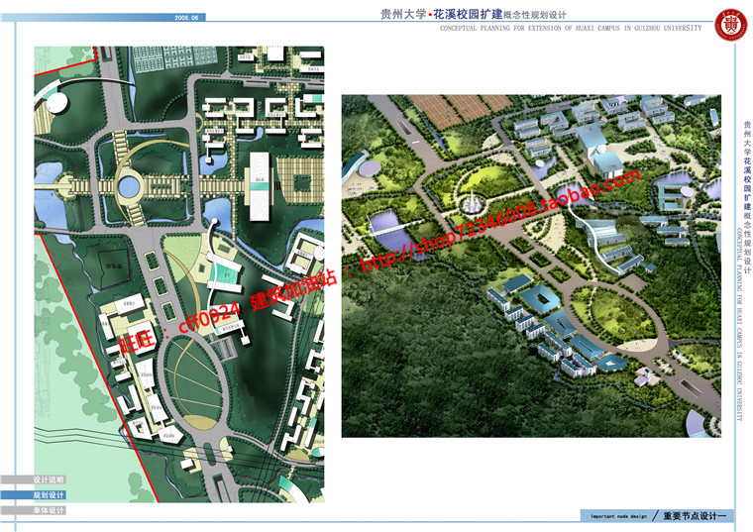Open the site master plan image
The image size is (753, 532).
point(179,274)
